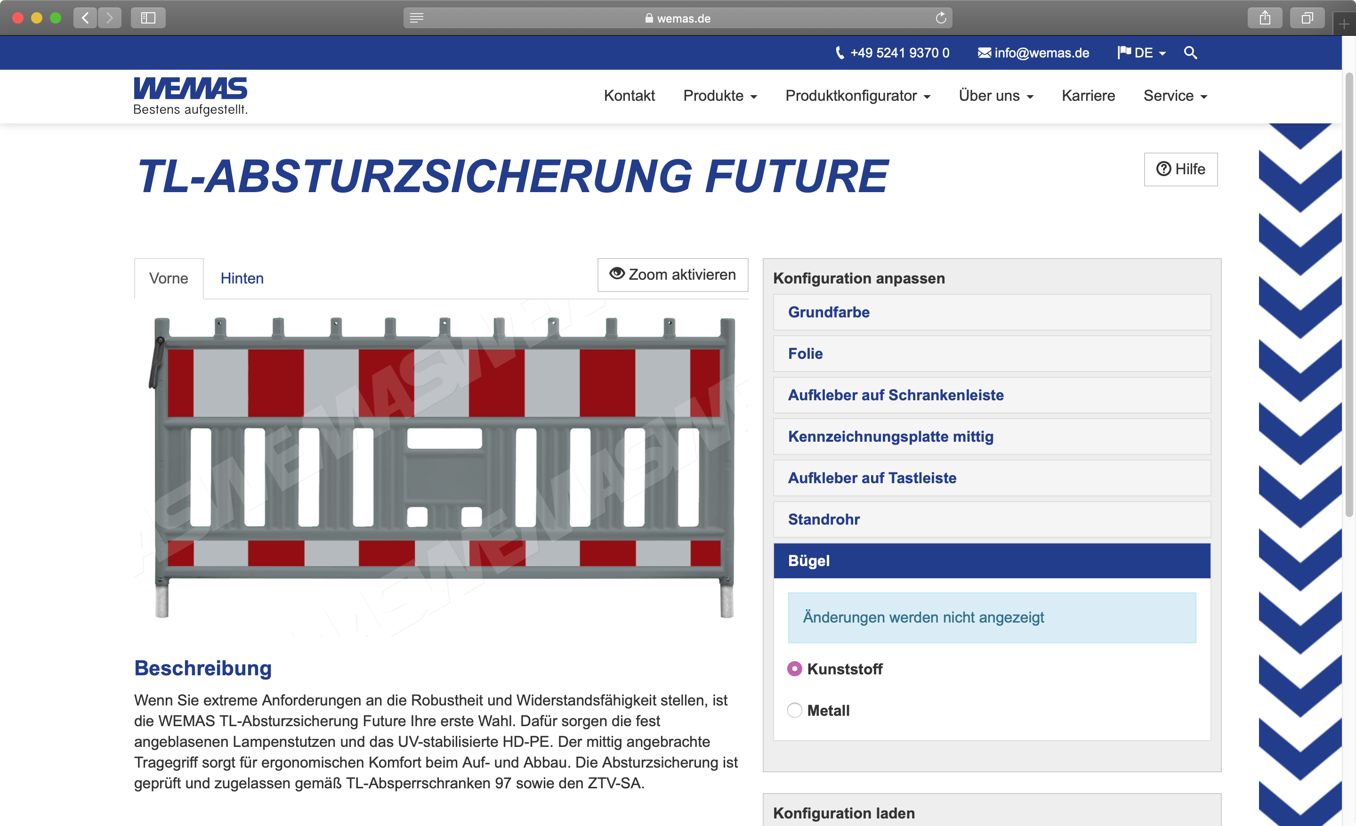The width and height of the screenshot is (1356, 826).
Task: Click the page vertical scrollbar
Action: click(x=1349, y=294)
